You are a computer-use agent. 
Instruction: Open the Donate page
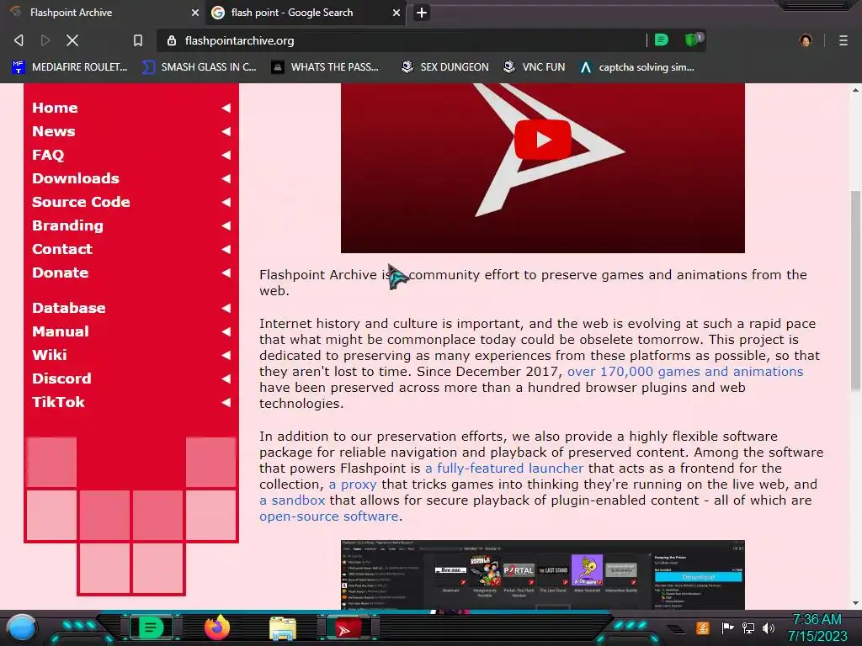pos(60,273)
